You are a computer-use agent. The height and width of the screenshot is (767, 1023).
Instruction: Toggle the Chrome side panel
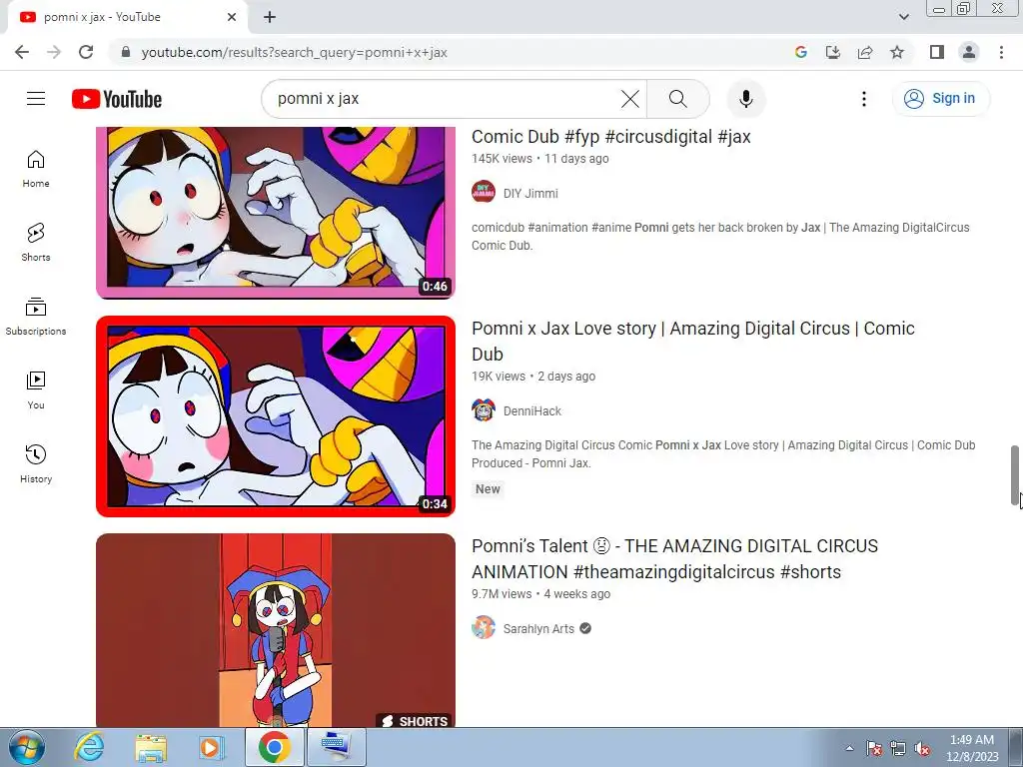point(937,52)
